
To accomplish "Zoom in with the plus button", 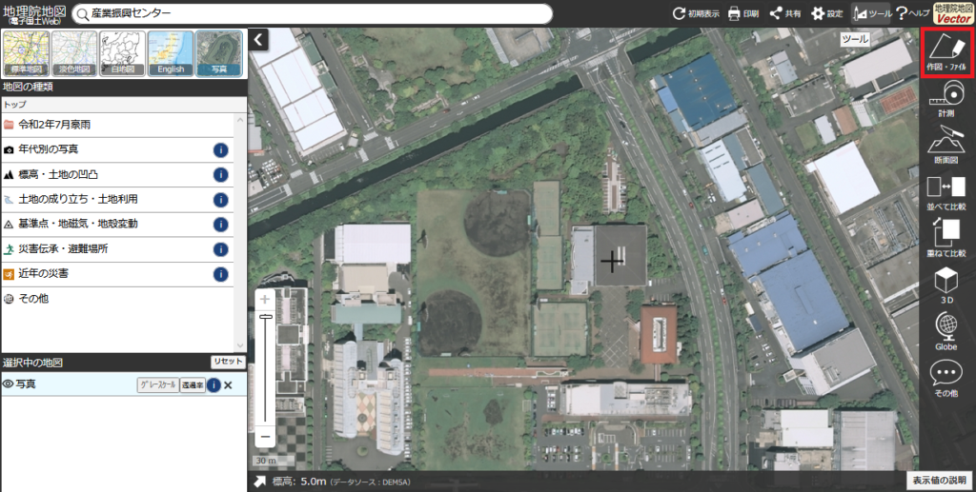I will 265,300.
